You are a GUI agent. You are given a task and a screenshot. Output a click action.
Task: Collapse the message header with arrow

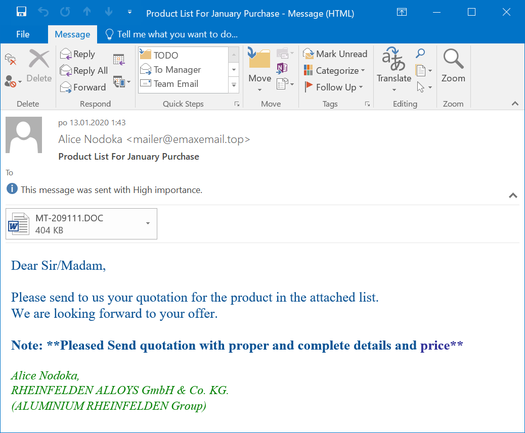click(513, 196)
